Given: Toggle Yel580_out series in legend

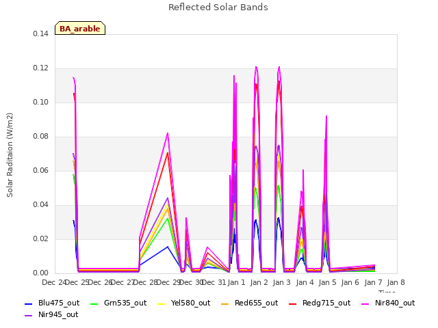Looking at the screenshot, I should (184, 303).
